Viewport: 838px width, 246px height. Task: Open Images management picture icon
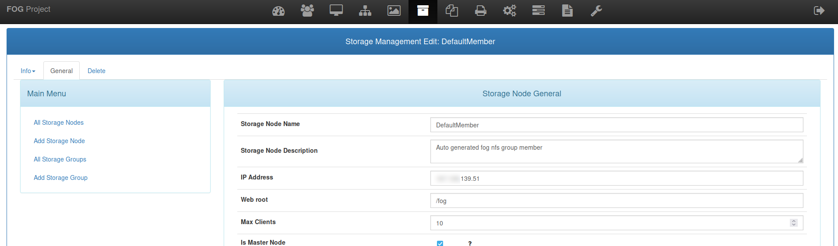pos(394,11)
